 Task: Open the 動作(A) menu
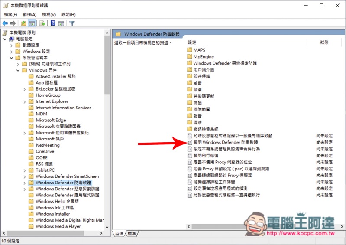click(x=29, y=15)
